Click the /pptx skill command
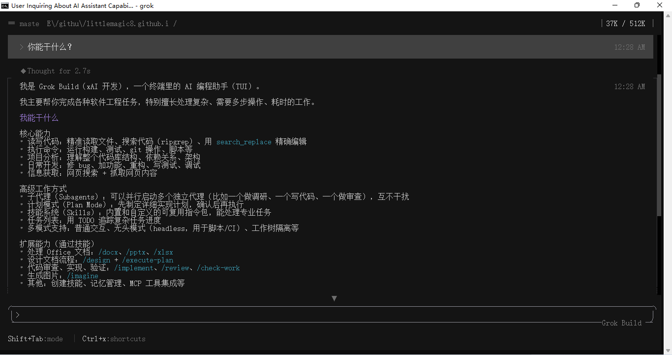This screenshot has width=672, height=355. tap(136, 252)
